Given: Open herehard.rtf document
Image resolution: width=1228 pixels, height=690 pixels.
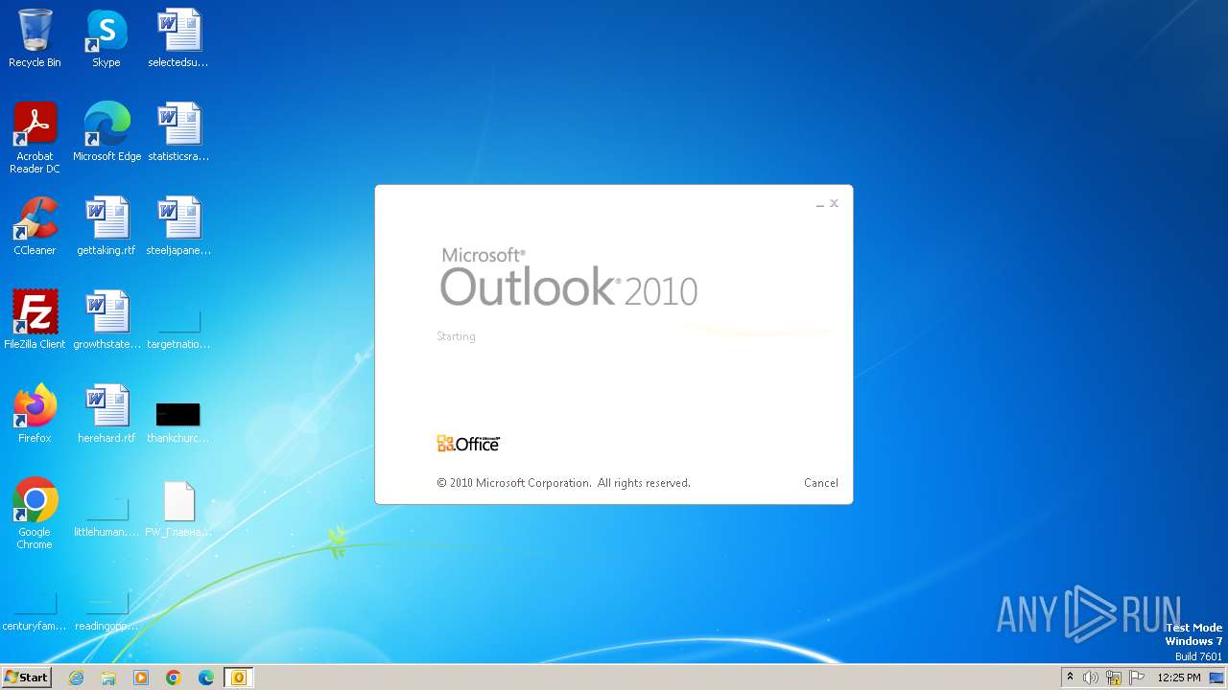Looking at the screenshot, I should tap(106, 414).
